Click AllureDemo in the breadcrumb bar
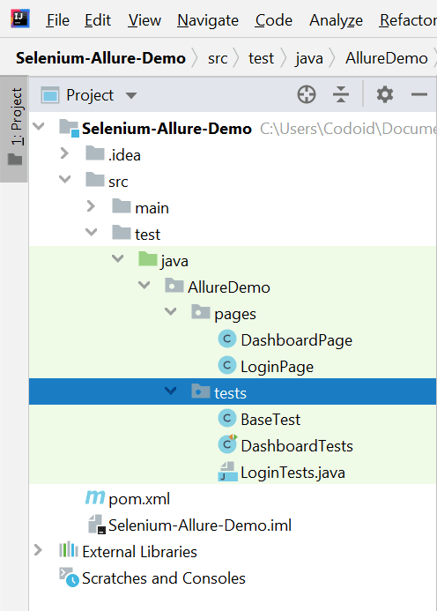Image resolution: width=437 pixels, height=611 pixels. [x=387, y=58]
